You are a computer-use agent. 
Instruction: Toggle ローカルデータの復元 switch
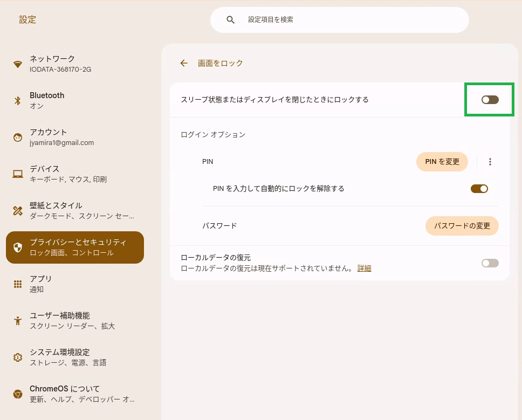click(490, 263)
